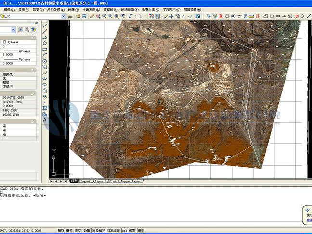Open the properties panel selection dropdown
Image resolution: width=312 pixels, height=234 pixels.
[13, 30]
